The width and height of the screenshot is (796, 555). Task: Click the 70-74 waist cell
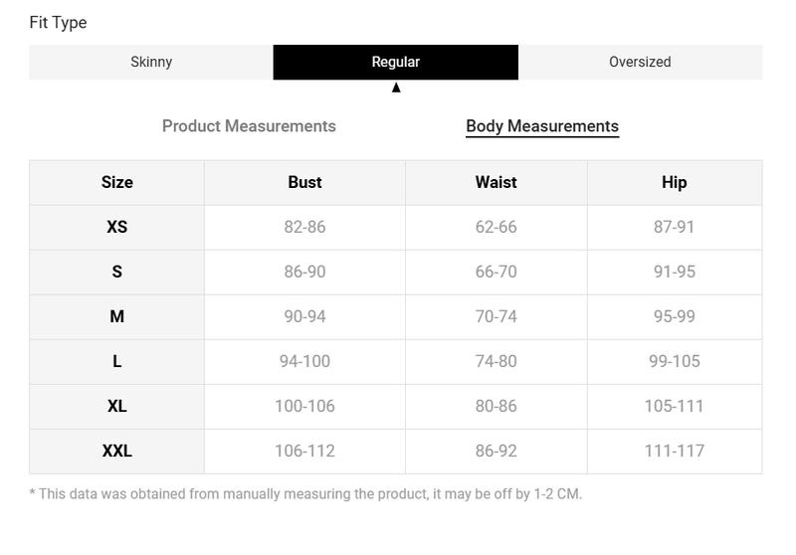click(496, 316)
